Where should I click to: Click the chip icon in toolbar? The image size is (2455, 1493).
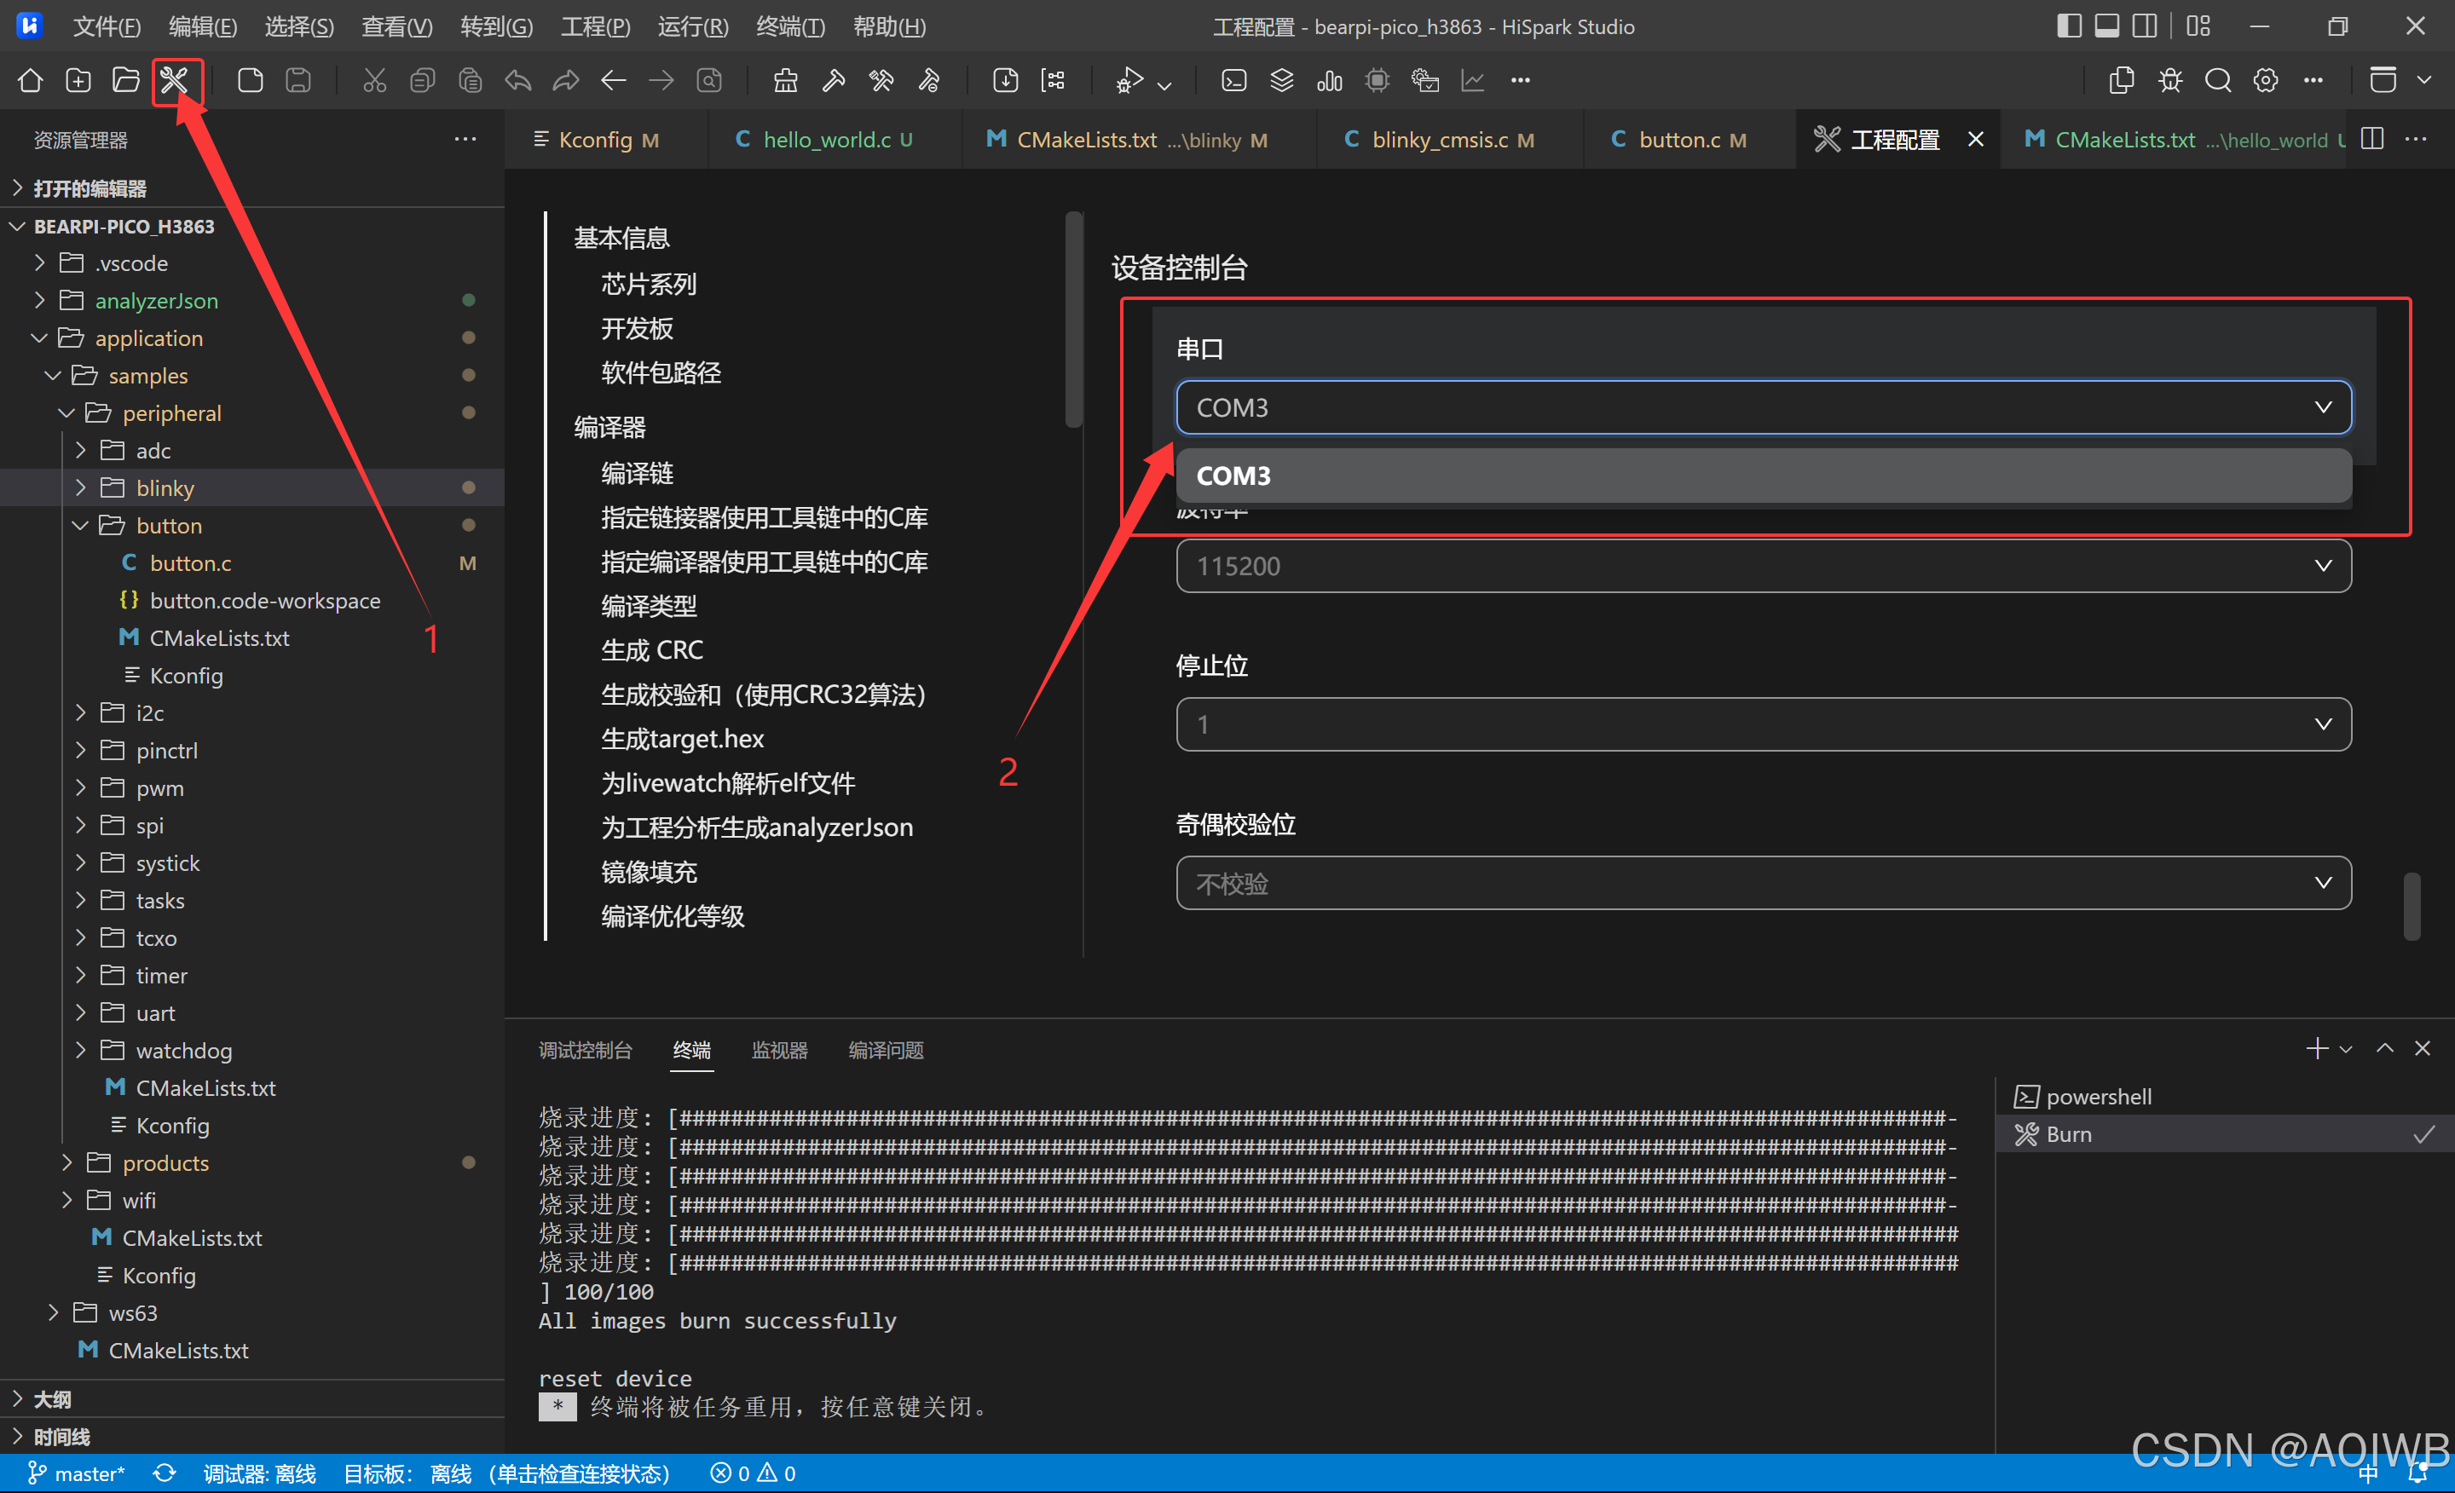point(1377,81)
